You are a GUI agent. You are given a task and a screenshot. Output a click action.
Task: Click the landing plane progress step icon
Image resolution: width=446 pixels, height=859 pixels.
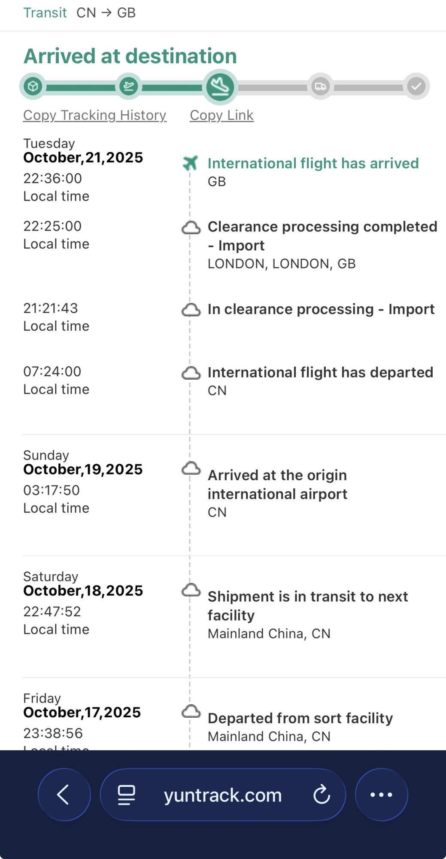point(220,87)
